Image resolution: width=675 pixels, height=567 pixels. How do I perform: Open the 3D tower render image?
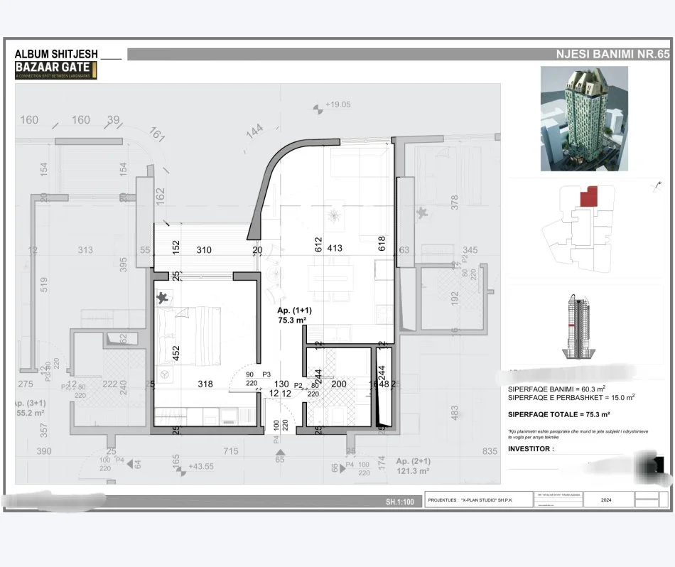click(x=584, y=119)
